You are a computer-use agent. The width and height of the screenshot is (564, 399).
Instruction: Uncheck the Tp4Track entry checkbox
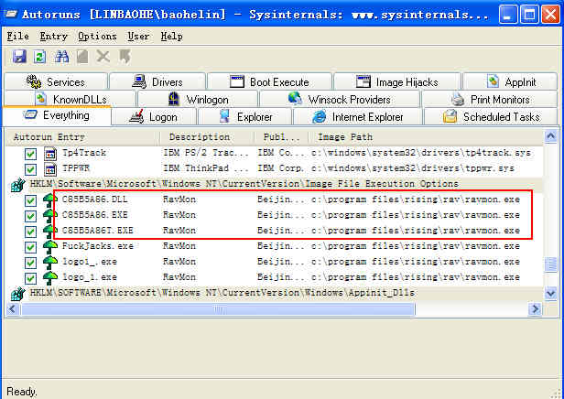(30, 154)
